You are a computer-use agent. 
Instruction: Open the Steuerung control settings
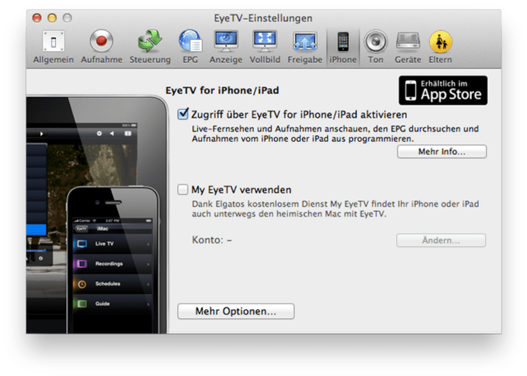(x=149, y=44)
